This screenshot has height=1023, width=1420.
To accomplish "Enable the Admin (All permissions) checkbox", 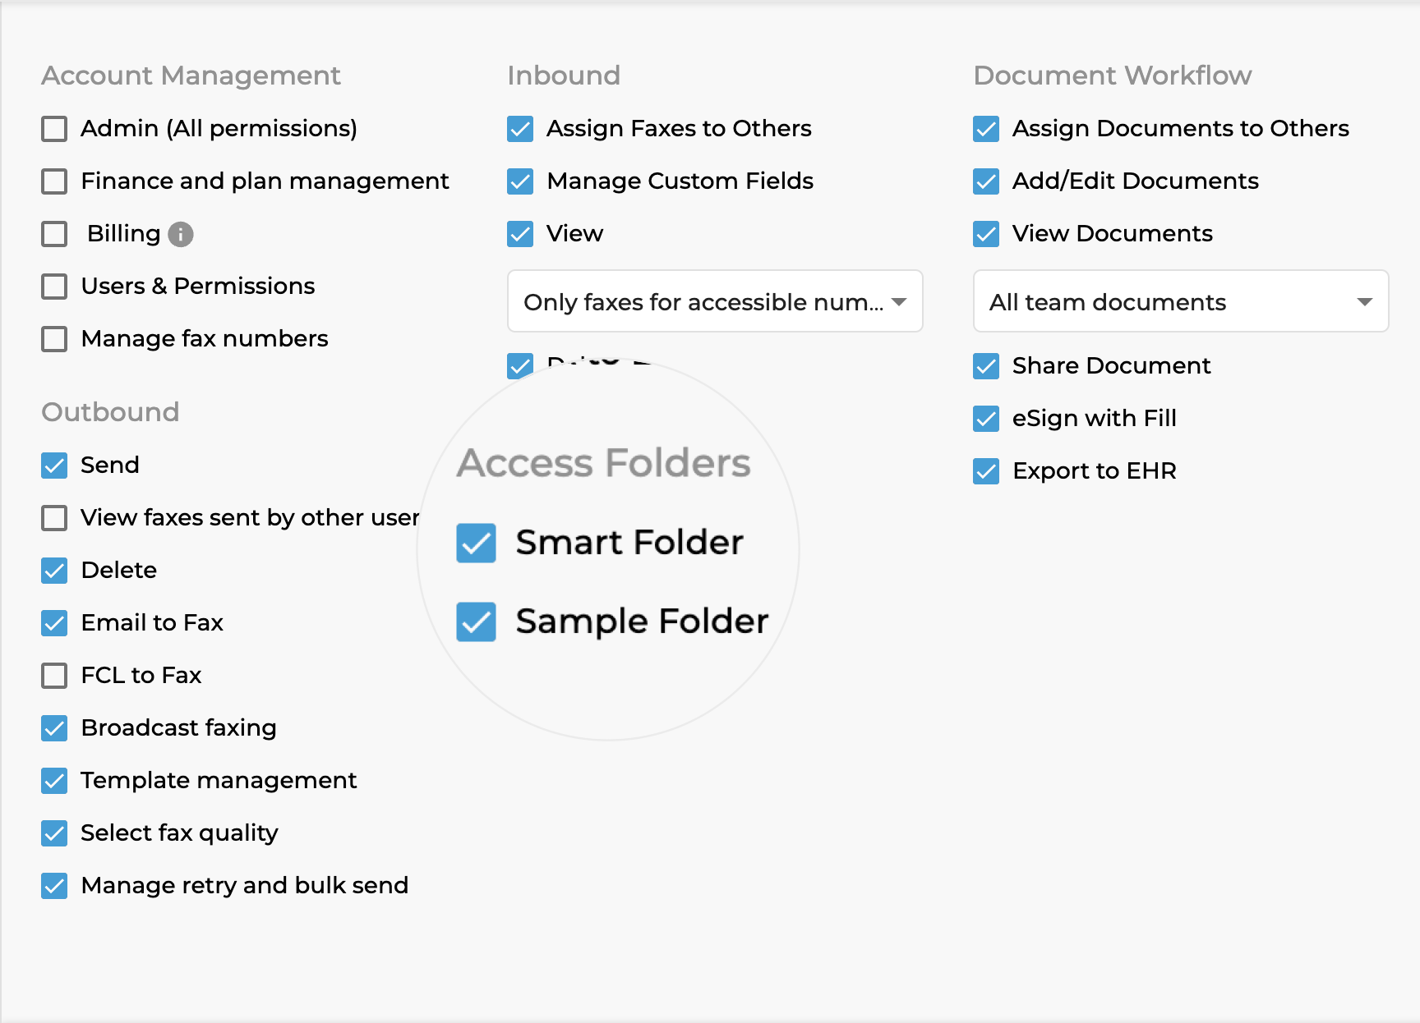I will 53,129.
